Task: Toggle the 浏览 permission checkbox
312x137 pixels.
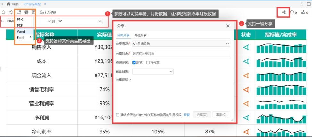Action: [x=134, y=63]
